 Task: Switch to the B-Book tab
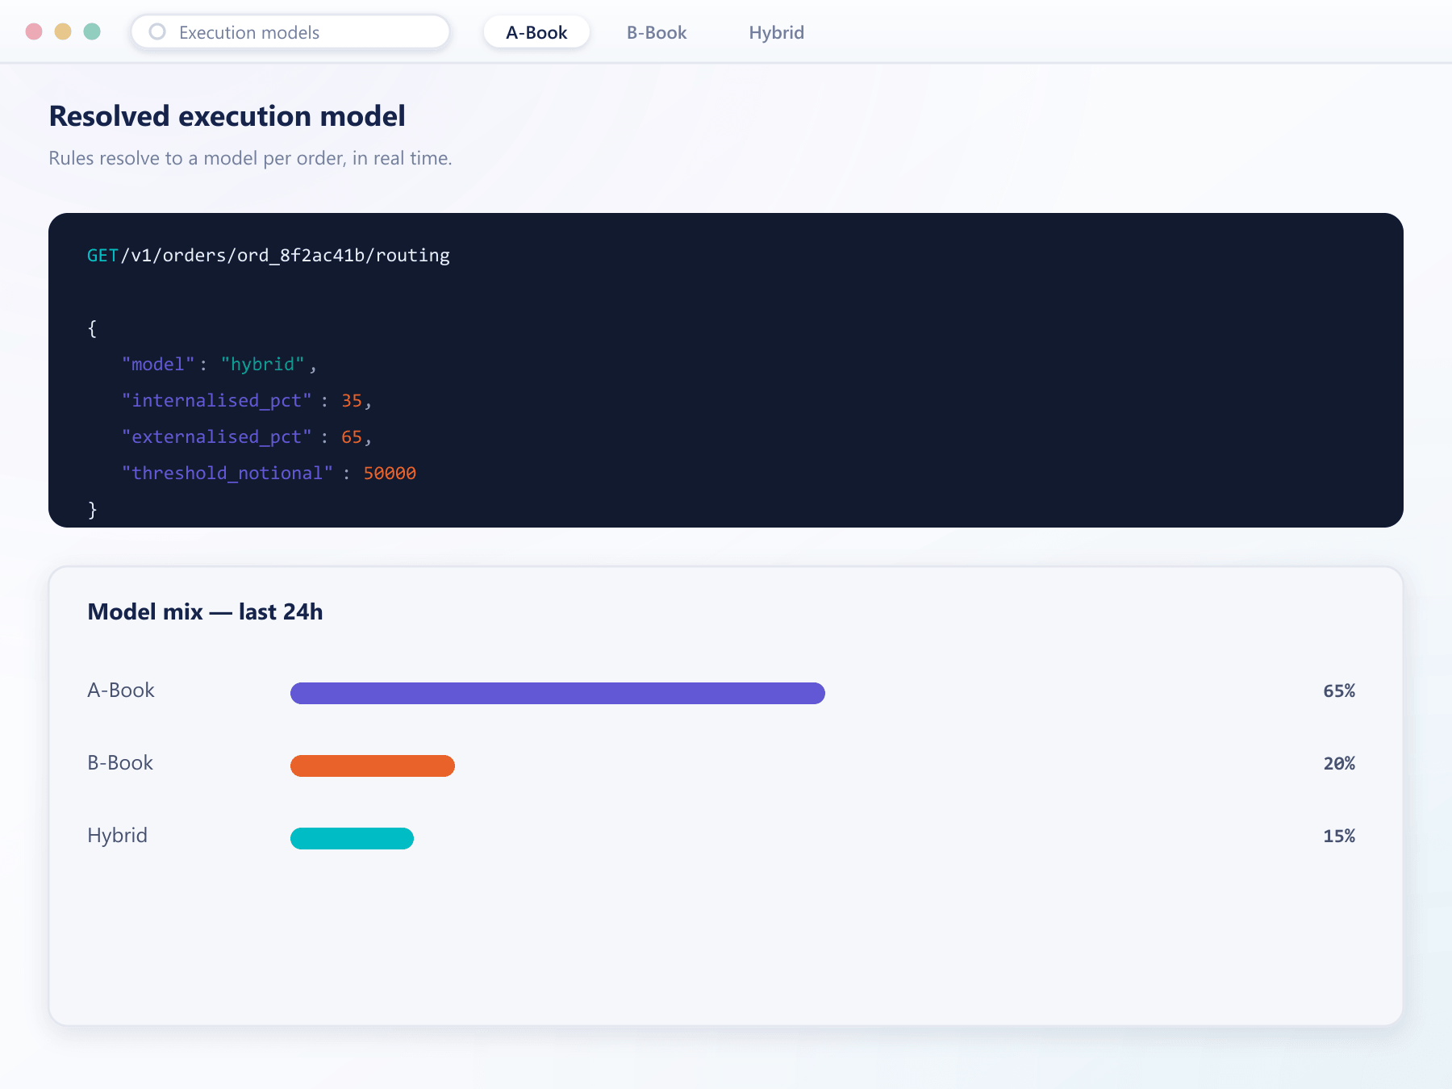click(657, 32)
